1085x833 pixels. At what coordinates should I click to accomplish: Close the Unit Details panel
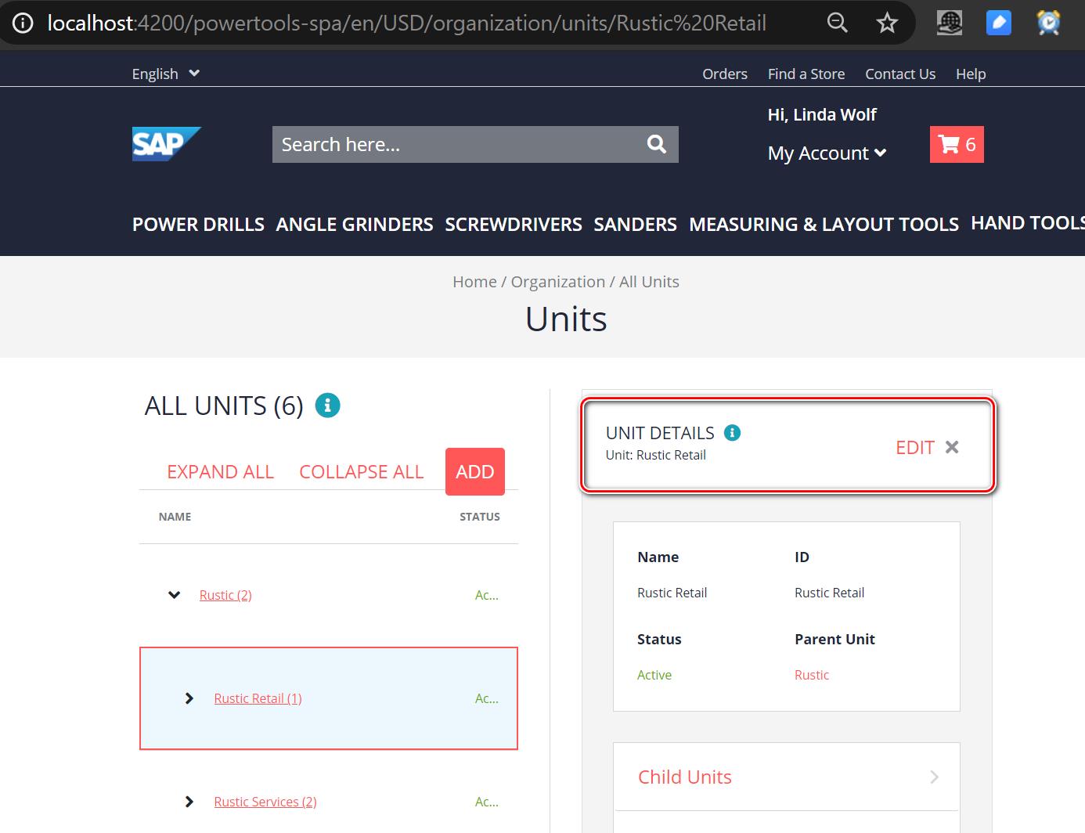952,447
